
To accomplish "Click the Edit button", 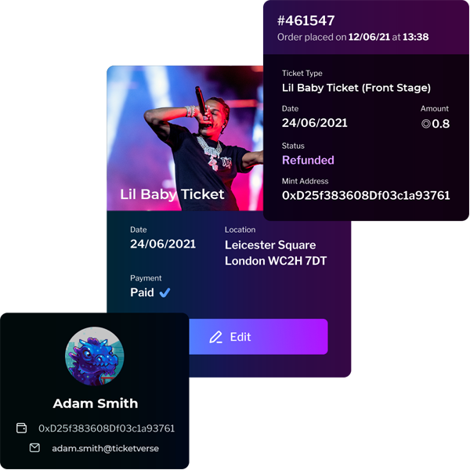I will click(258, 337).
